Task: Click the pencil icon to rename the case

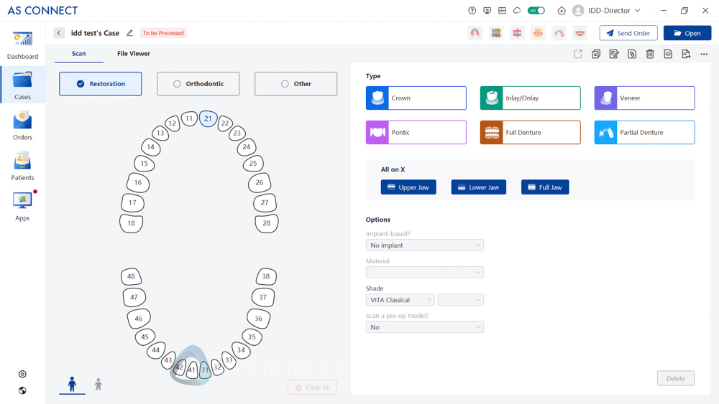Action: point(130,33)
